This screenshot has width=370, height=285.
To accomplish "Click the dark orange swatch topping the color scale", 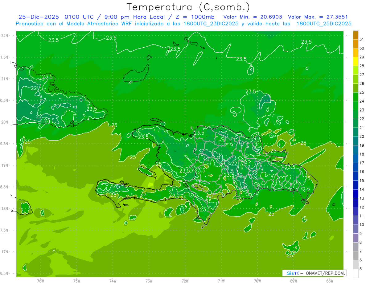I will [x=356, y=35].
